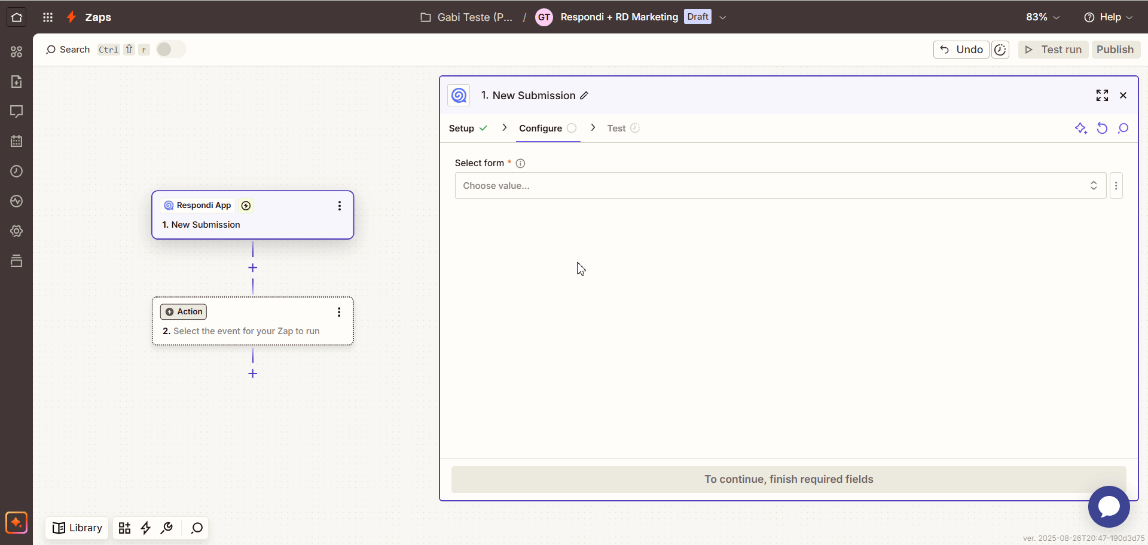This screenshot has width=1148, height=545.
Task: Click the Respondi + RD Marketing Zap title
Action: coord(619,17)
